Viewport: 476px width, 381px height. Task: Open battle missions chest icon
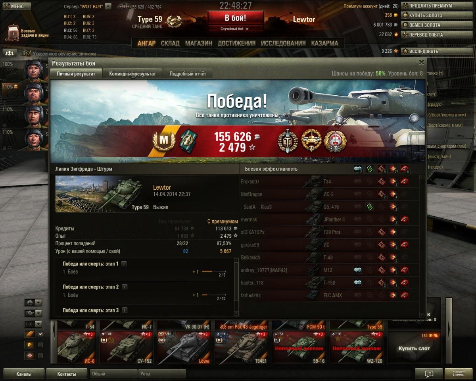tap(13, 33)
